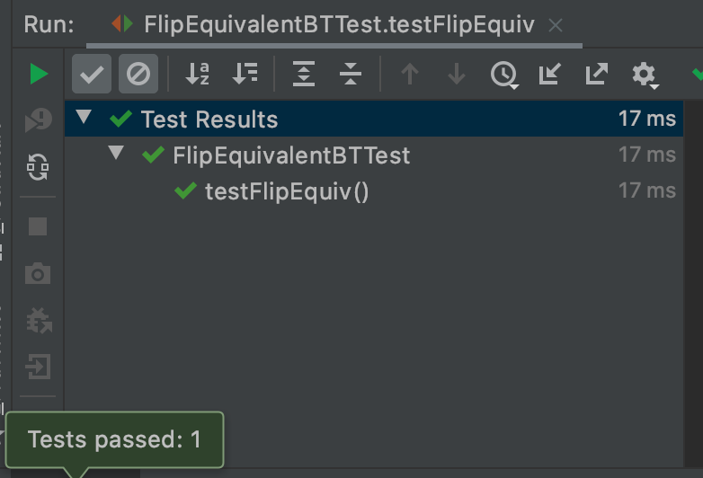703x478 pixels.
Task: Sort tests alphabetically
Action: click(x=198, y=74)
